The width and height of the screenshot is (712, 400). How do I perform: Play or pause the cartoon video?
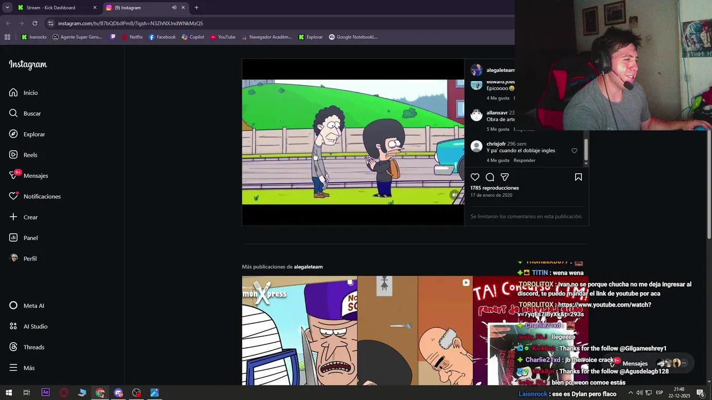(x=353, y=142)
